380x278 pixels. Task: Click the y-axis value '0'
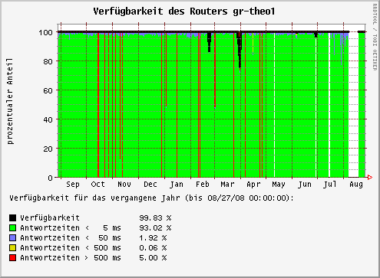(x=50, y=178)
